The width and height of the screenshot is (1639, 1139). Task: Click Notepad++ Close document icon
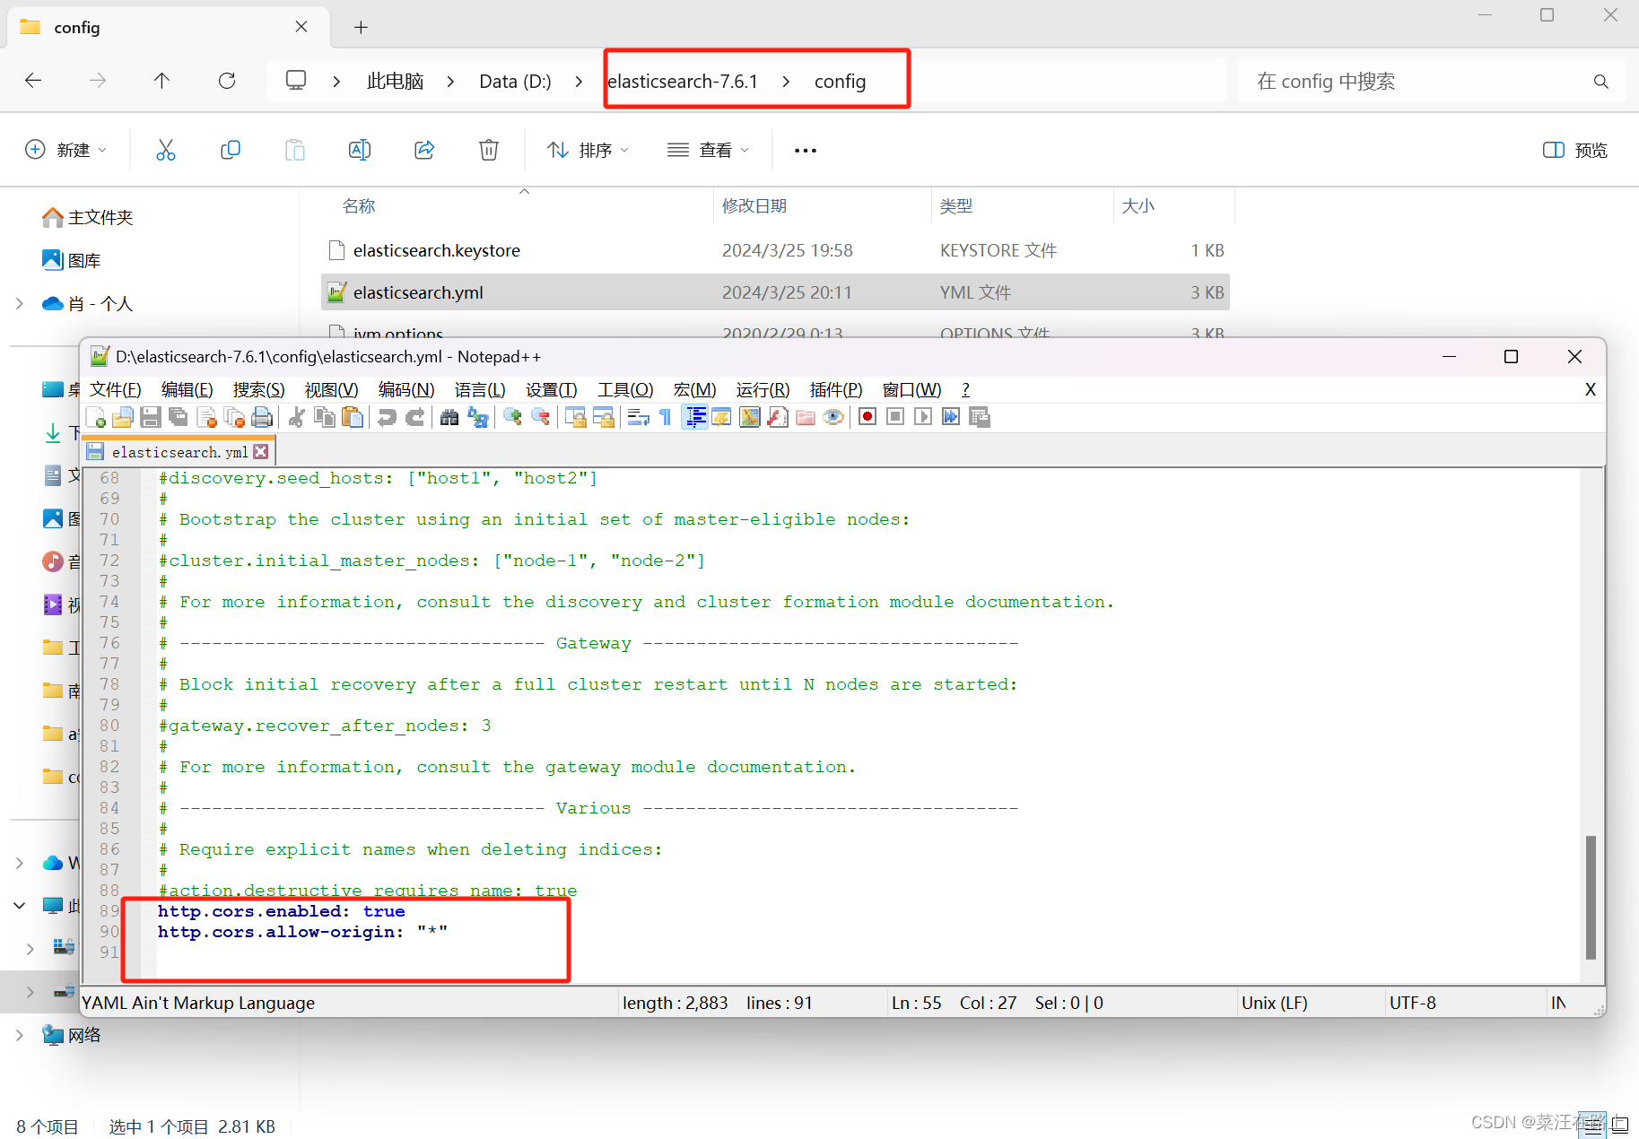point(206,417)
